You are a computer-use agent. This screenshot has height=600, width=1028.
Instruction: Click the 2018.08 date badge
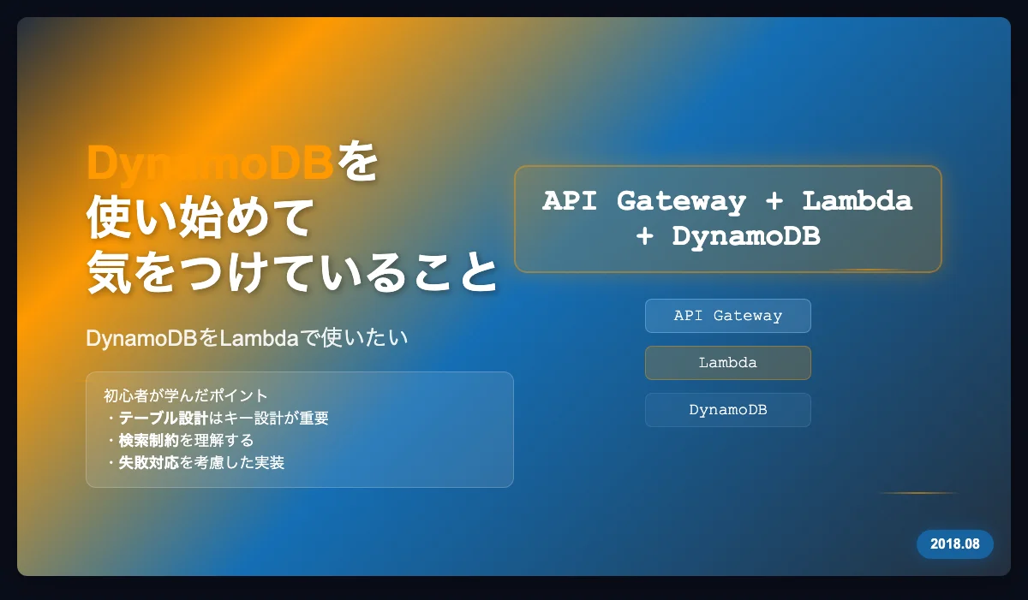[x=954, y=544]
